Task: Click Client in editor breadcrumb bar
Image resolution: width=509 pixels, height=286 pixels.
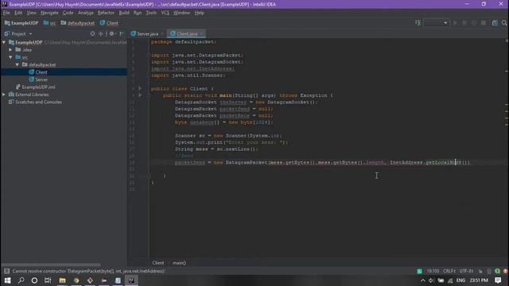Action: pyautogui.click(x=158, y=263)
